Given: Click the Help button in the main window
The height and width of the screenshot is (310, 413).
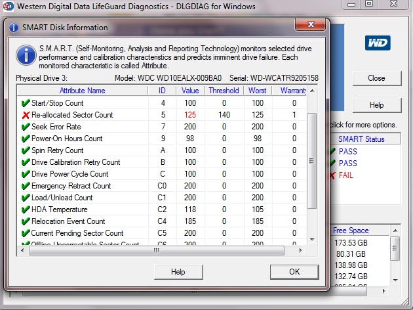Looking at the screenshot, I should coord(377,105).
